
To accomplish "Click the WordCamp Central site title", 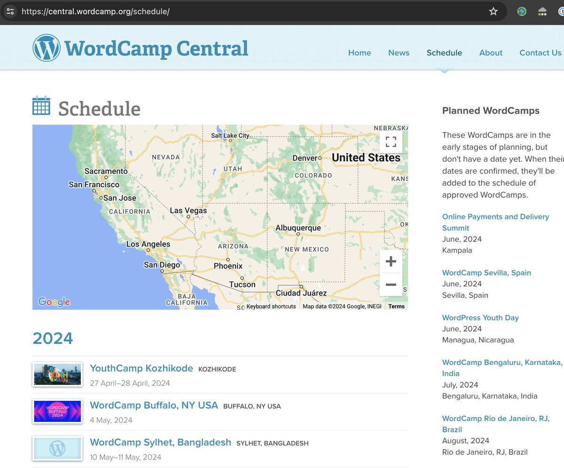I will pos(156,48).
